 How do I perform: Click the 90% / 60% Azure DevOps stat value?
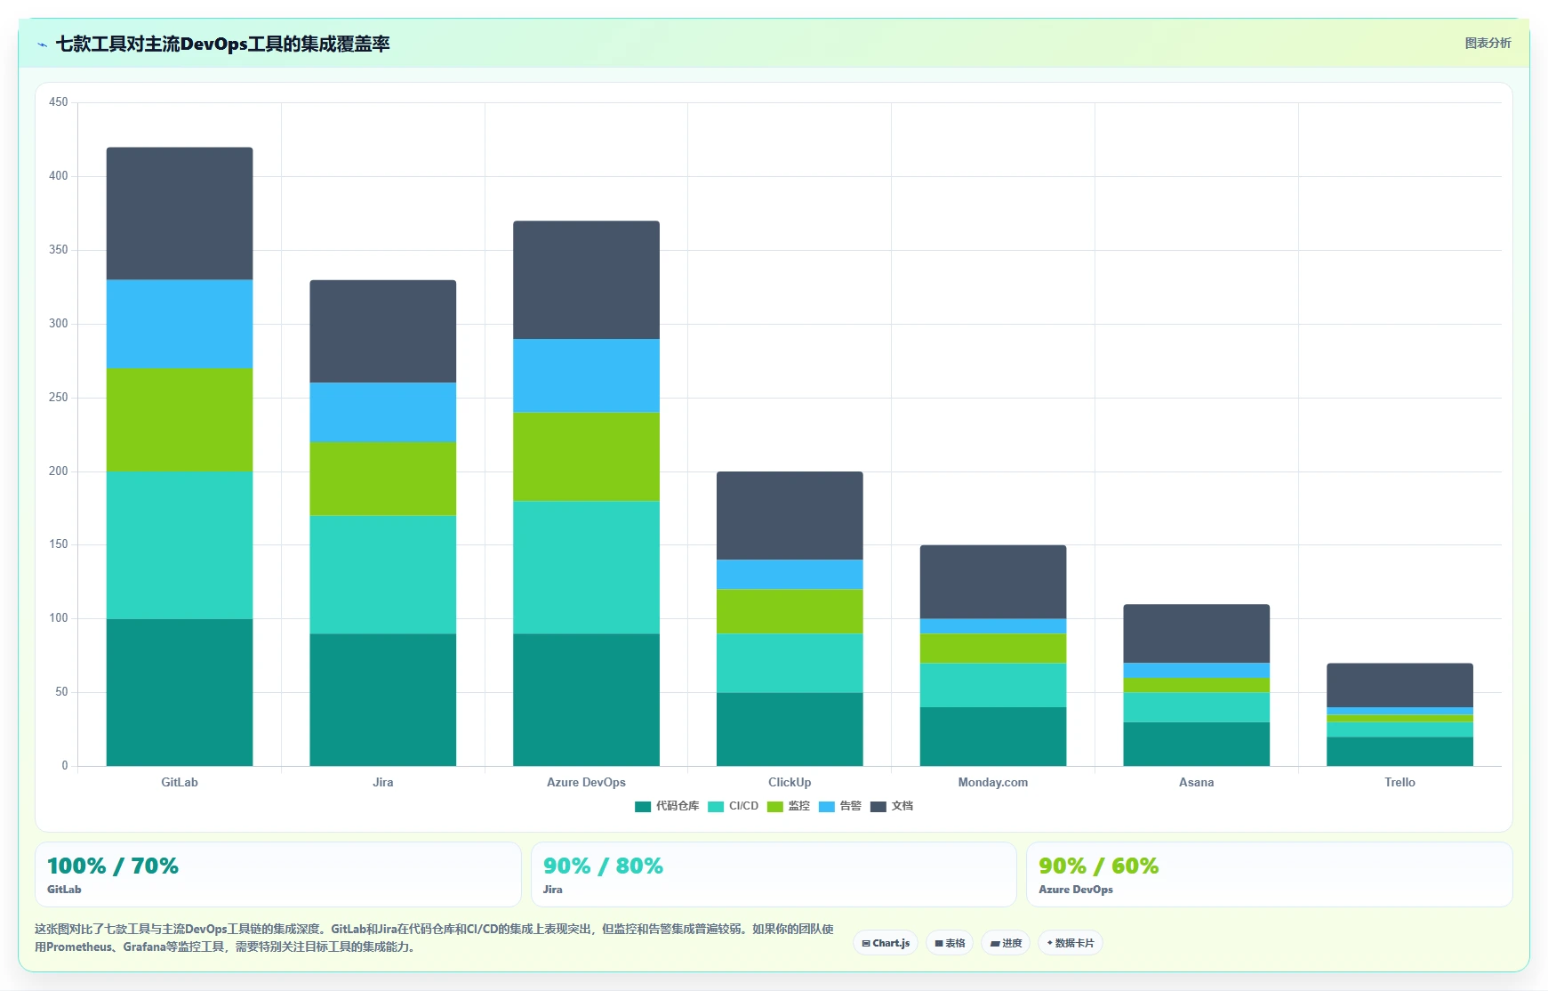(1099, 866)
